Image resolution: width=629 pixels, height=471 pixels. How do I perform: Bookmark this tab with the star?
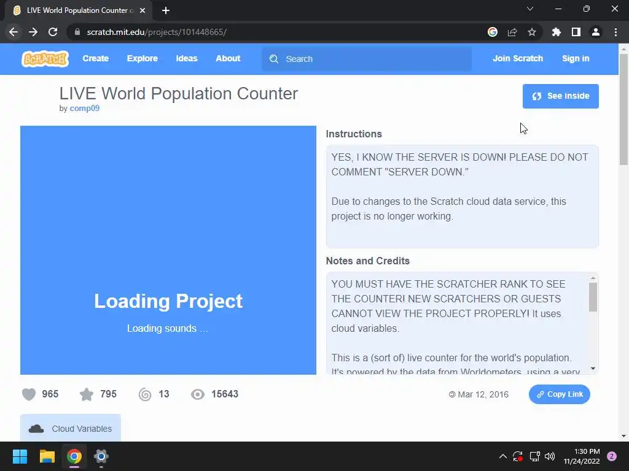pos(532,32)
